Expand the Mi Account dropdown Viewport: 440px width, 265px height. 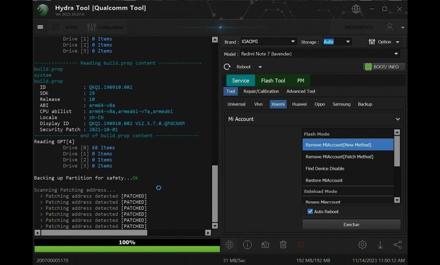coord(314,119)
